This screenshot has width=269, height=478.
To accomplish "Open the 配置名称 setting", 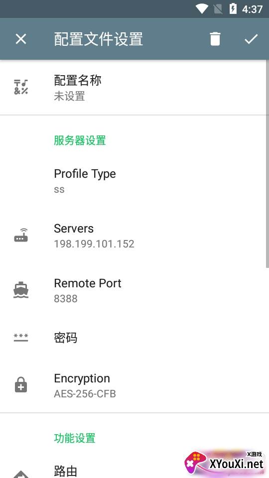I will pyautogui.click(x=134, y=88).
